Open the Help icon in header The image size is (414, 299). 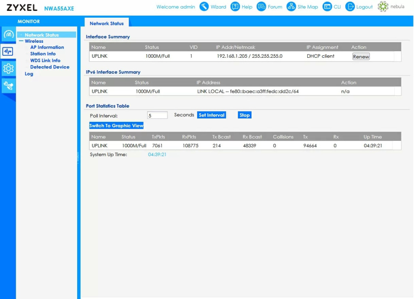[235, 7]
